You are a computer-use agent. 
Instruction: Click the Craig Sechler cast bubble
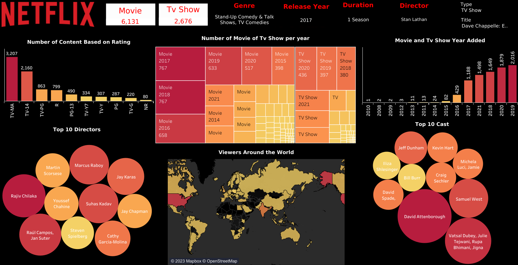click(x=441, y=178)
